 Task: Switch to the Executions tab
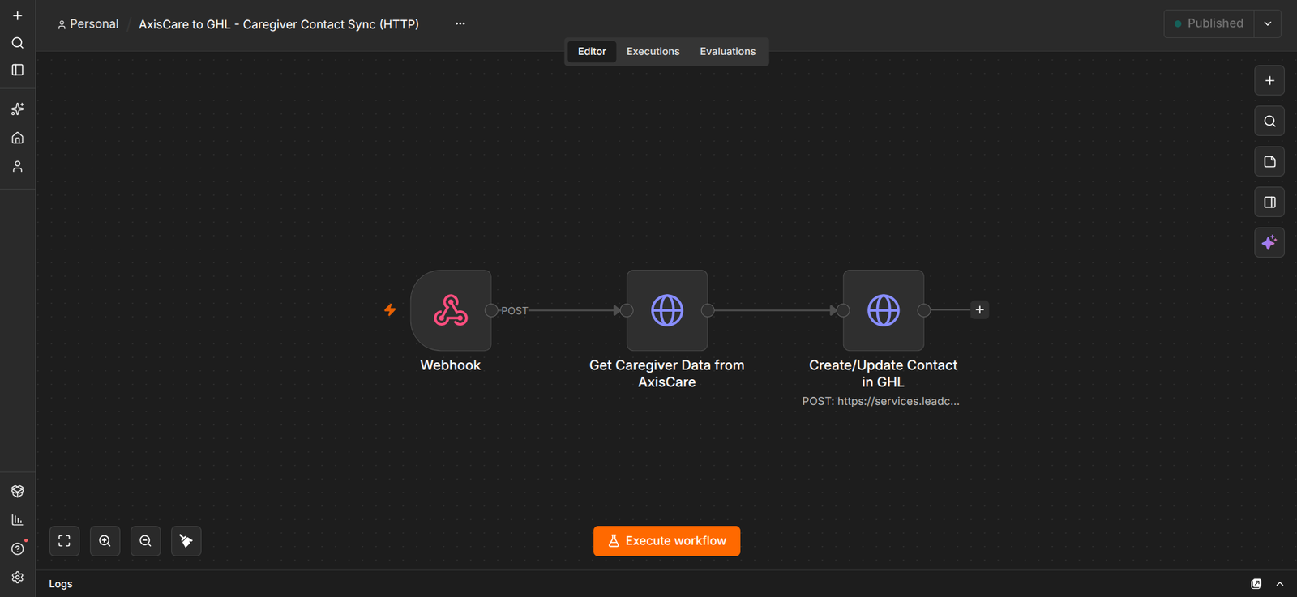tap(653, 51)
